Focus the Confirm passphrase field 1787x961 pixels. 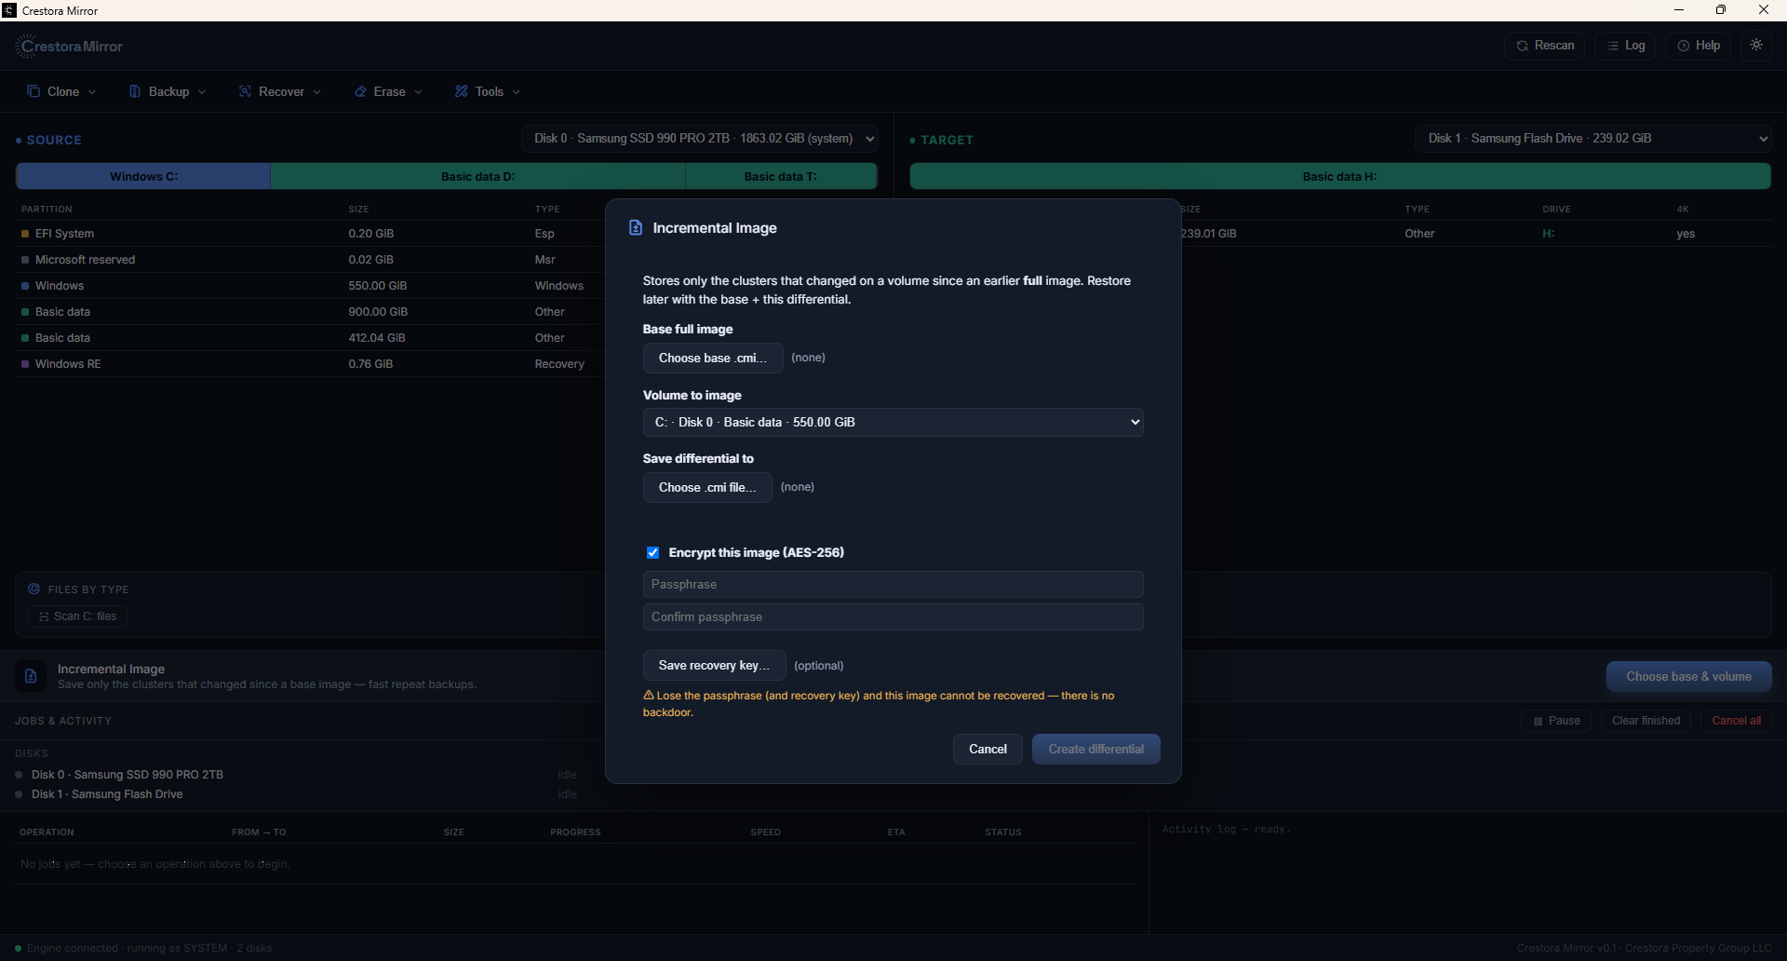893,616
